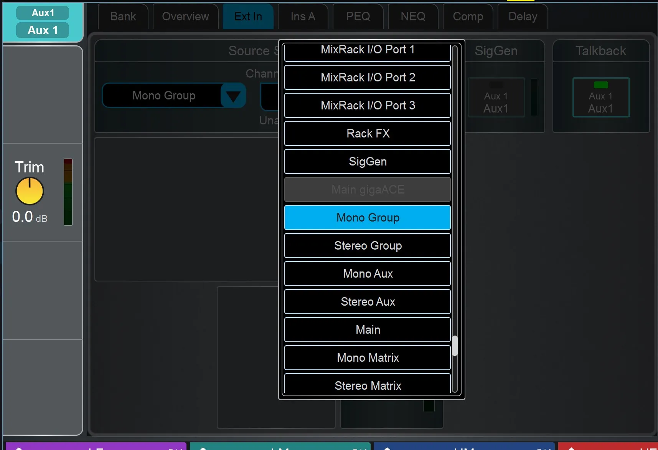
Task: Open the Delay tab
Action: tap(523, 17)
